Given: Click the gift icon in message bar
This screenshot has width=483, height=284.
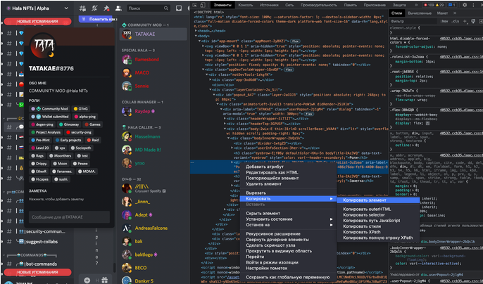Looking at the screenshot, I should tap(105, 280).
